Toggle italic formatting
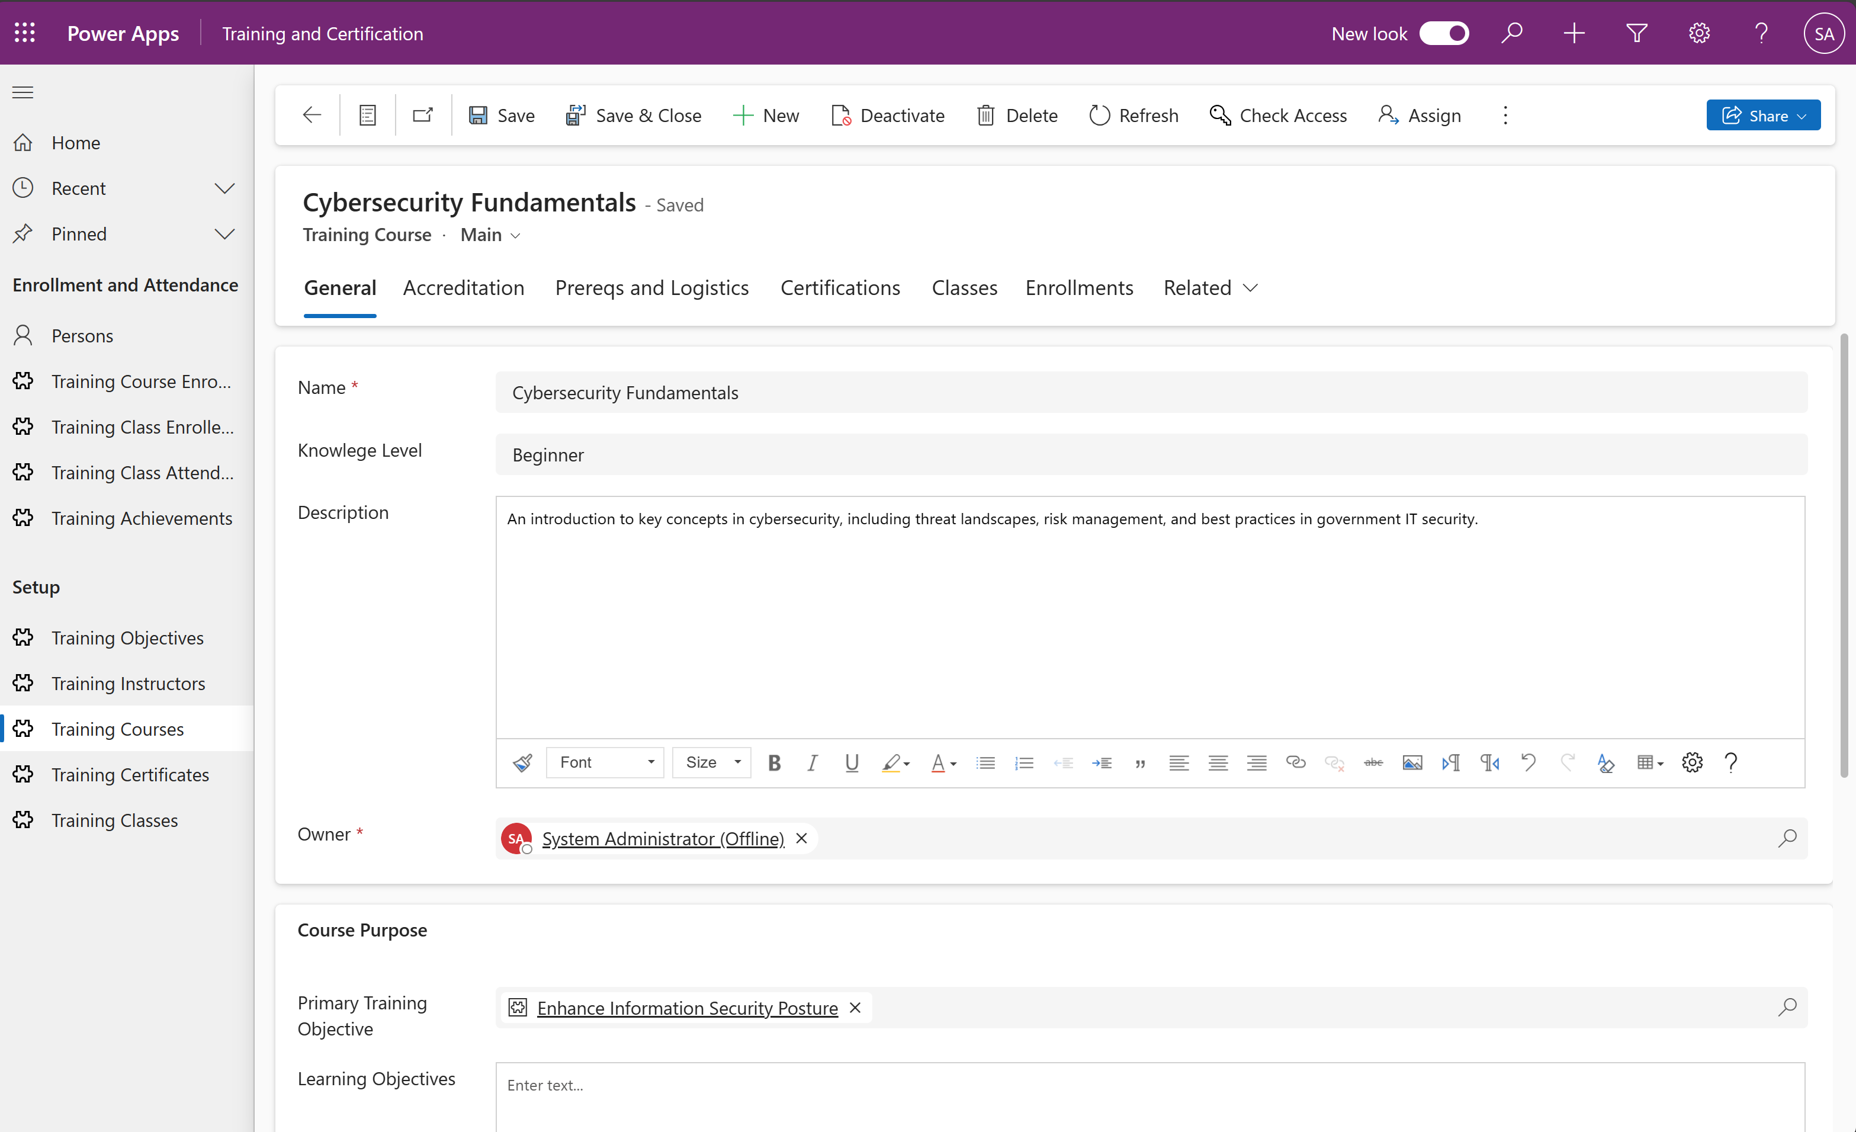 point(812,763)
